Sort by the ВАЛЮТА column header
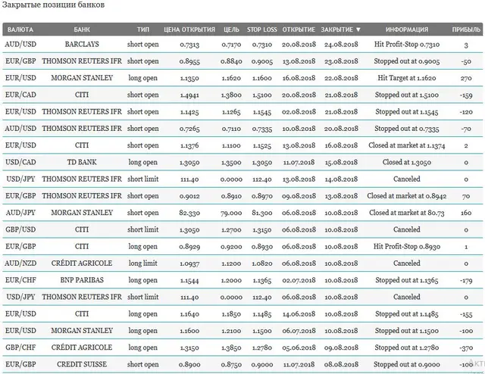 20,30
